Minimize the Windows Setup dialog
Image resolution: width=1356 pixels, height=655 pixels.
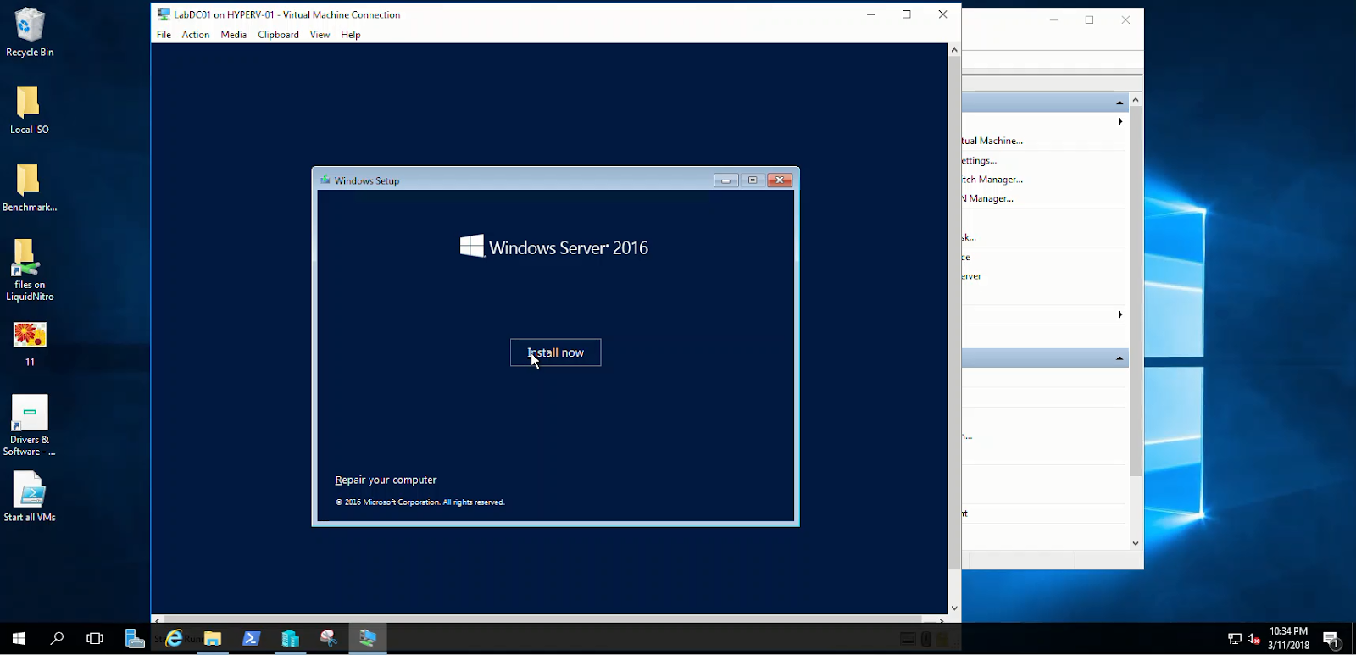(725, 180)
